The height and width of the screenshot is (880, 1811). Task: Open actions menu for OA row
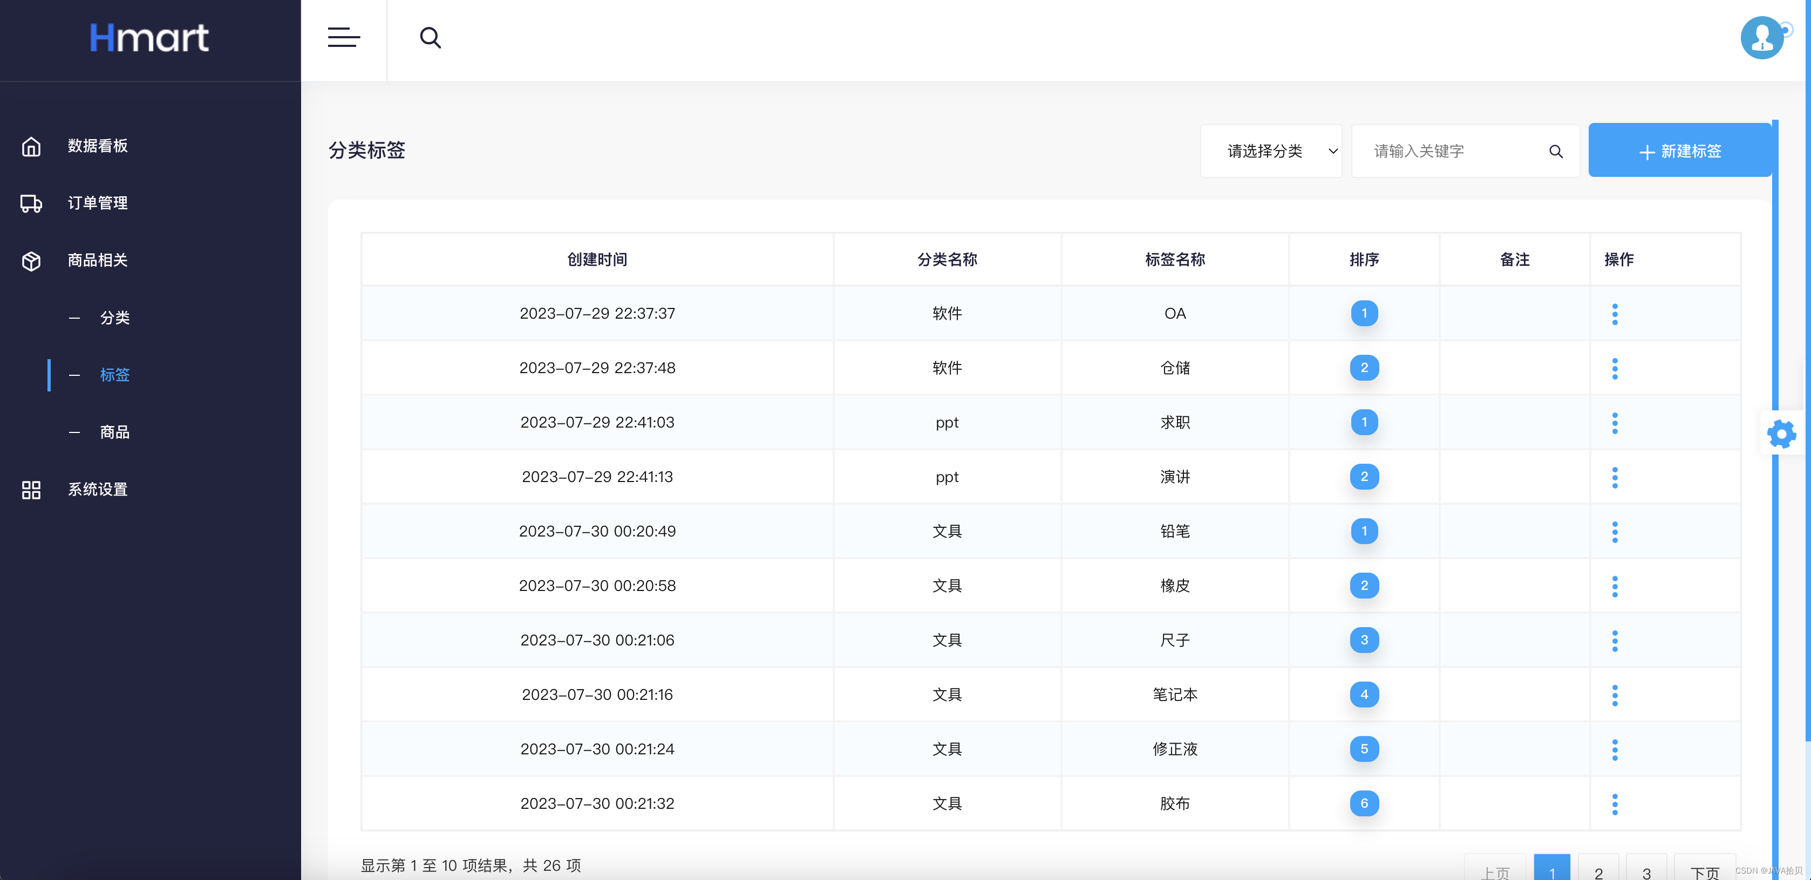(1615, 314)
